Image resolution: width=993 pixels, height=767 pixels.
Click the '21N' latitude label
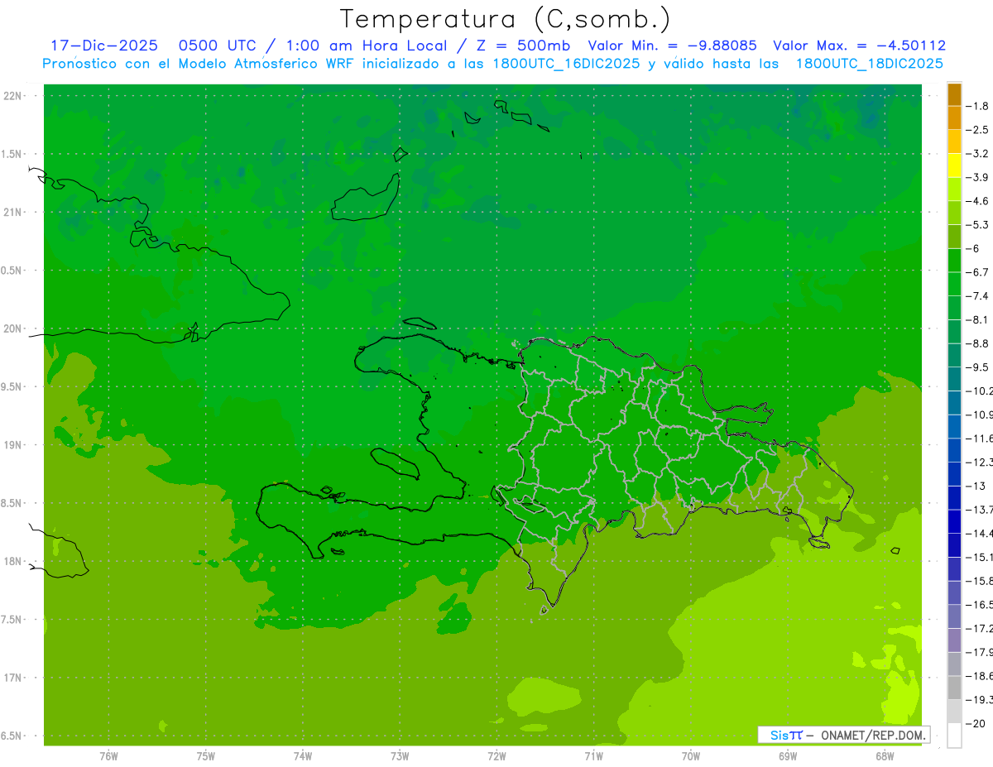pos(14,212)
